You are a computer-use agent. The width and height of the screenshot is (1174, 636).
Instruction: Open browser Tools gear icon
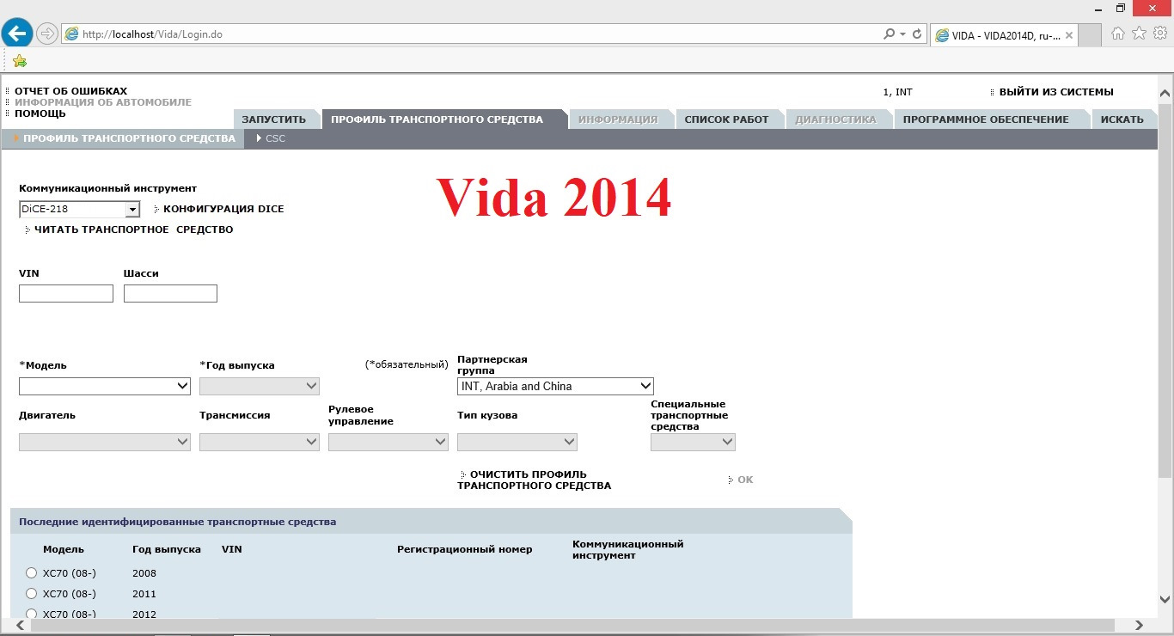1159,34
